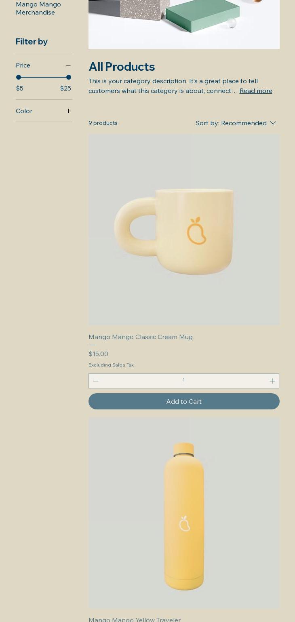Collapse the Price filter minus icon
The height and width of the screenshot is (622, 295).
pyautogui.click(x=68, y=65)
